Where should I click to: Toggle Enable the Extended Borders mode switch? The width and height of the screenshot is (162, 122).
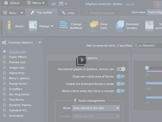(120, 84)
